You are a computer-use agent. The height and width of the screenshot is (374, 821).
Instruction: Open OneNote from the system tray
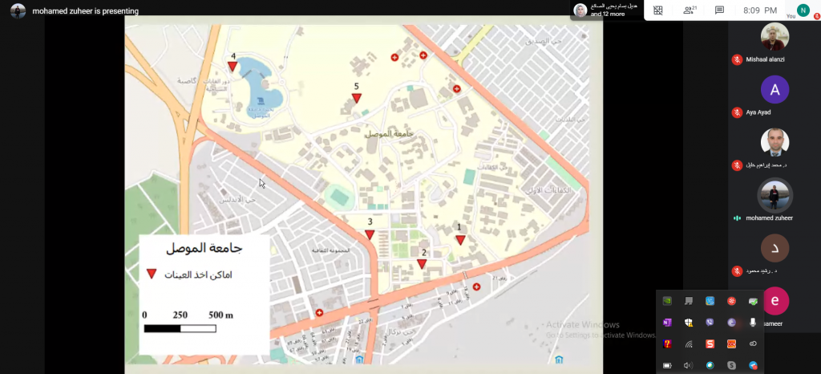tap(667, 323)
